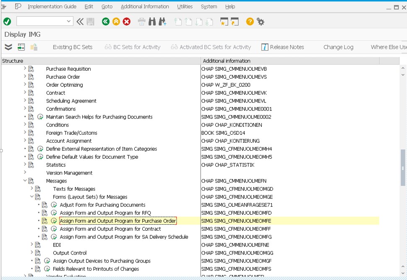Execute Adjust Form for Purchasing Documents activity
This screenshot has height=280, width=407.
(x=54, y=205)
